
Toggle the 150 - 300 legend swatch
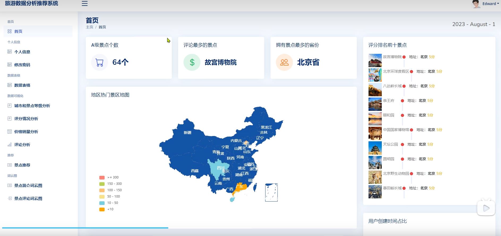(x=102, y=184)
